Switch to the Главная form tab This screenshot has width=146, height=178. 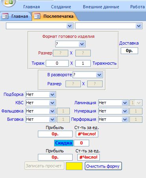coord(16,16)
